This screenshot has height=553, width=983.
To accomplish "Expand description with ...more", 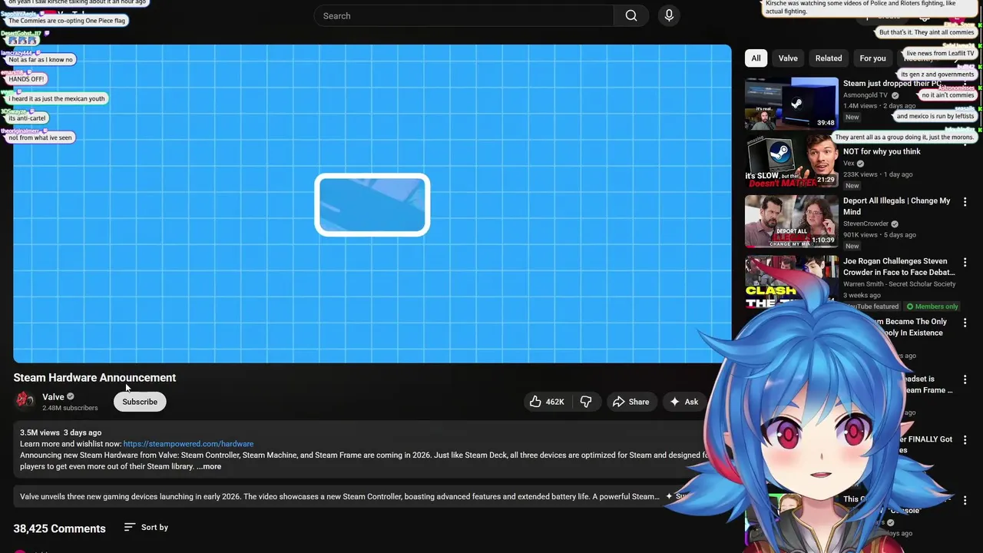I will pyautogui.click(x=209, y=466).
